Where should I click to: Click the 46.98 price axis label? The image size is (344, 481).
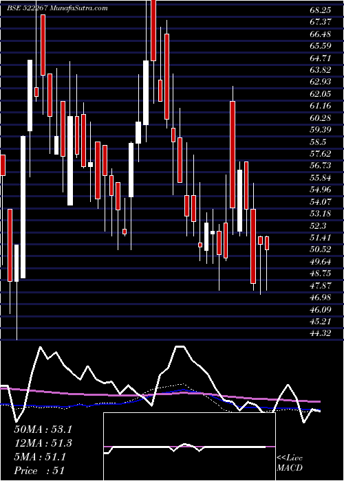tap(321, 298)
